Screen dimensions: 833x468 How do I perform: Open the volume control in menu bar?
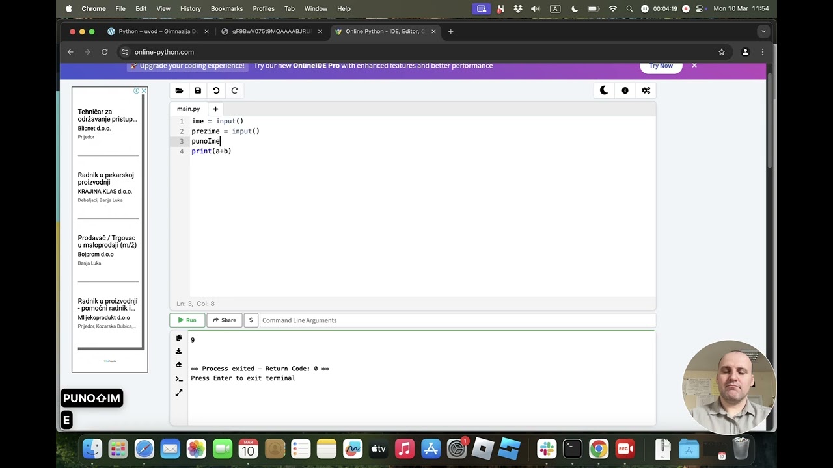(535, 8)
